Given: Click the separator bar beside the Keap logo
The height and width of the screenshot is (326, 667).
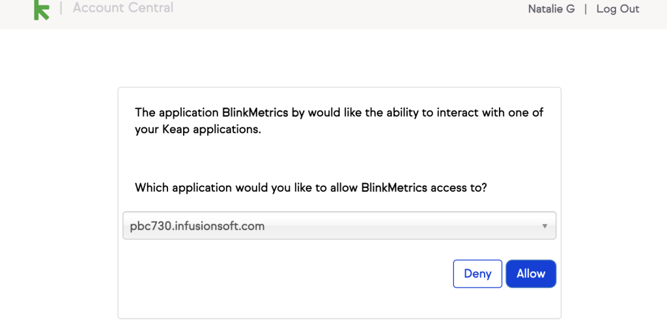Looking at the screenshot, I should 61,8.
